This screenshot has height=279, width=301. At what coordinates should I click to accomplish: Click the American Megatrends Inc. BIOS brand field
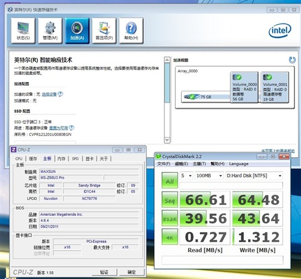[x=89, y=215]
